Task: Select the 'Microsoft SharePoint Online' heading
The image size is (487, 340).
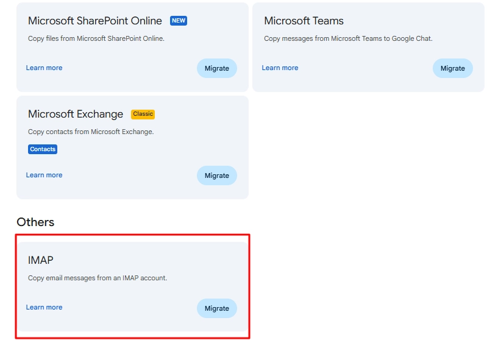Action: pos(94,21)
